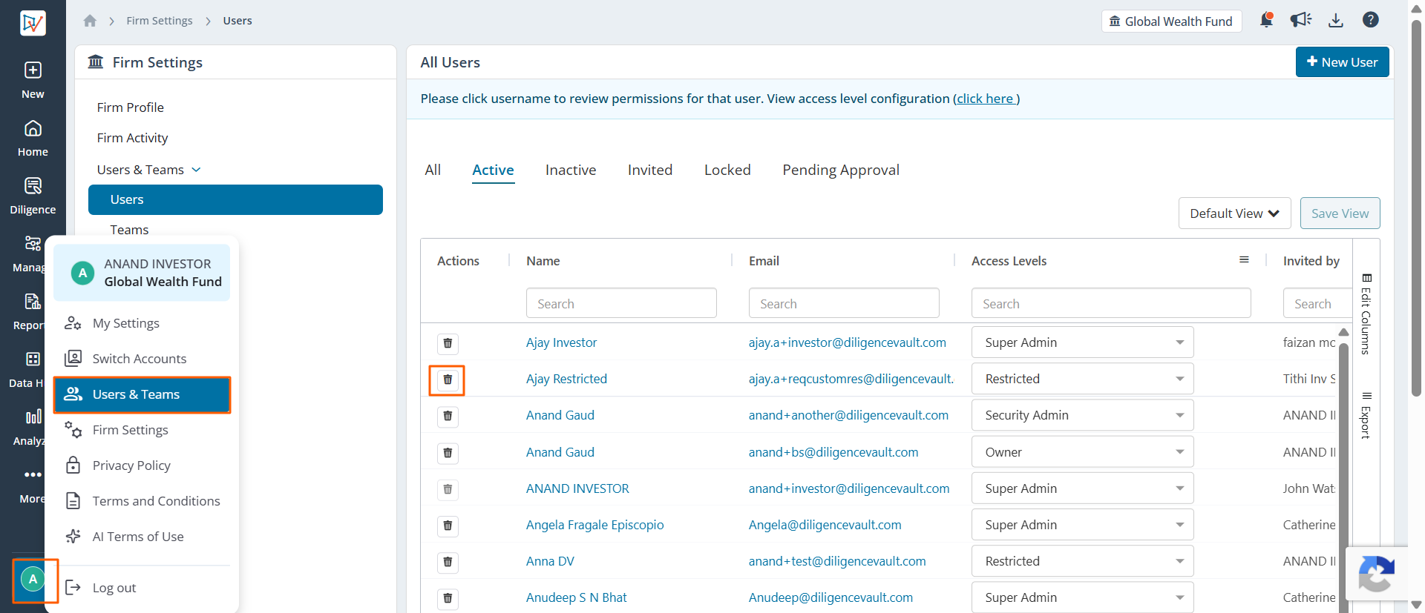Open the notifications bell
1425x613 pixels.
[1266, 20]
